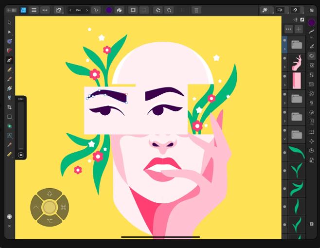This screenshot has width=320, height=248.
Task: Collapse the Layers panel selection list
Action: (x=296, y=19)
